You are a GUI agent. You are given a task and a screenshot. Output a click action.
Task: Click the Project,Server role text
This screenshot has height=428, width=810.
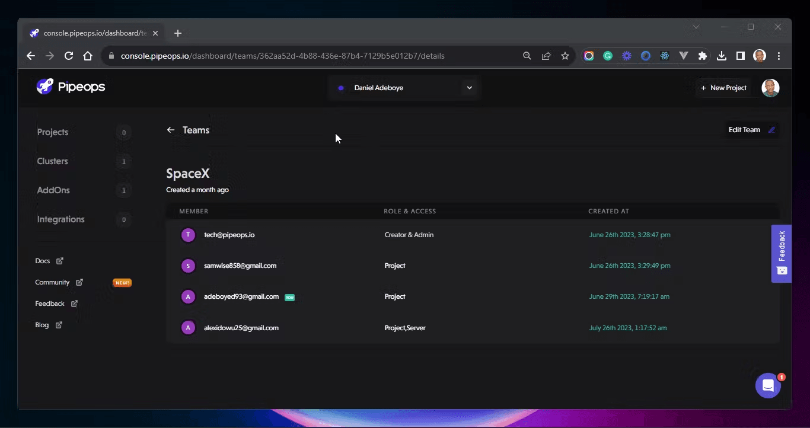(x=405, y=328)
